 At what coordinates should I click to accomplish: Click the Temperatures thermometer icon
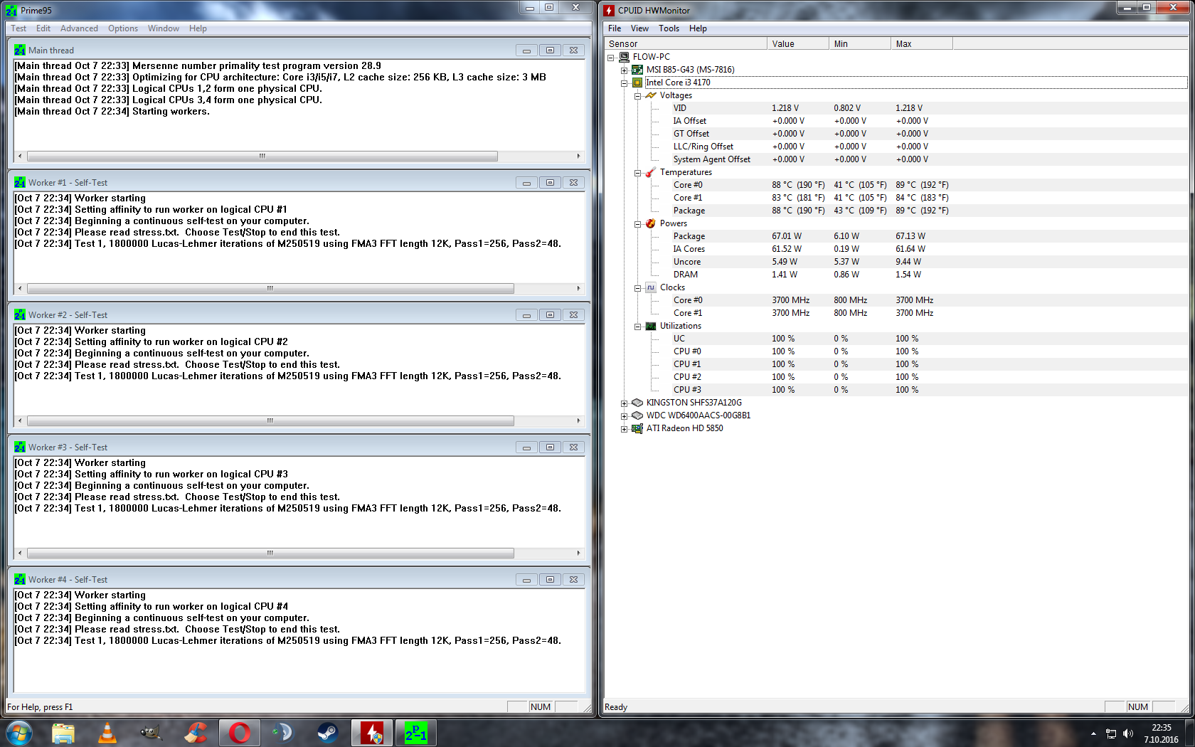pos(651,172)
